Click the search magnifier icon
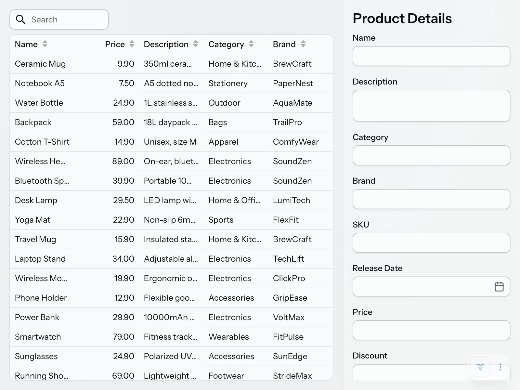Screen dimensions: 520x390 [20, 19]
